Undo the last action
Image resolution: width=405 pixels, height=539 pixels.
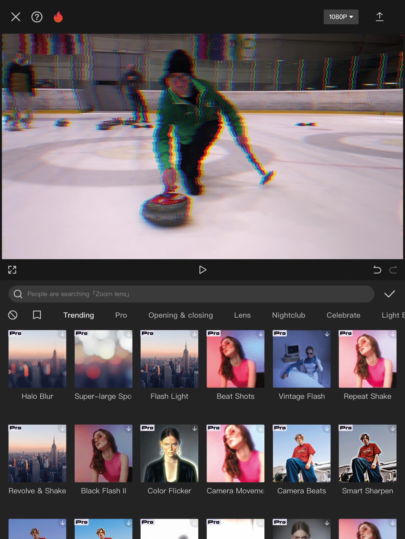377,270
